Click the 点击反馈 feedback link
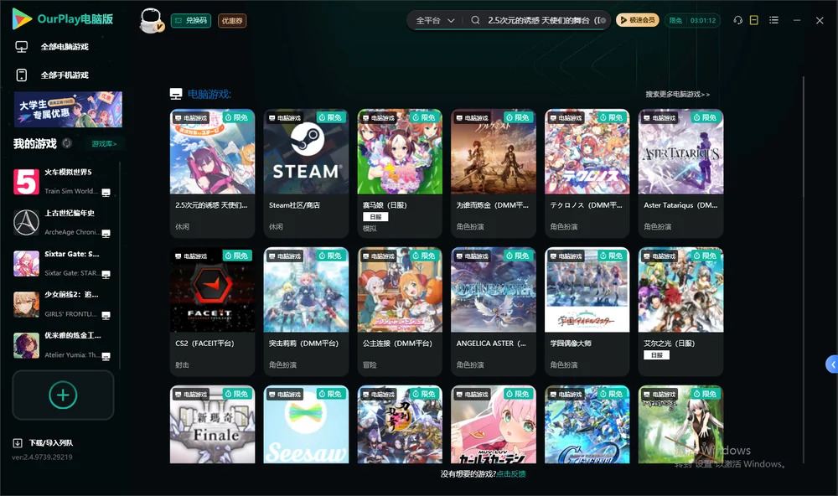838x496 pixels. (x=511, y=473)
